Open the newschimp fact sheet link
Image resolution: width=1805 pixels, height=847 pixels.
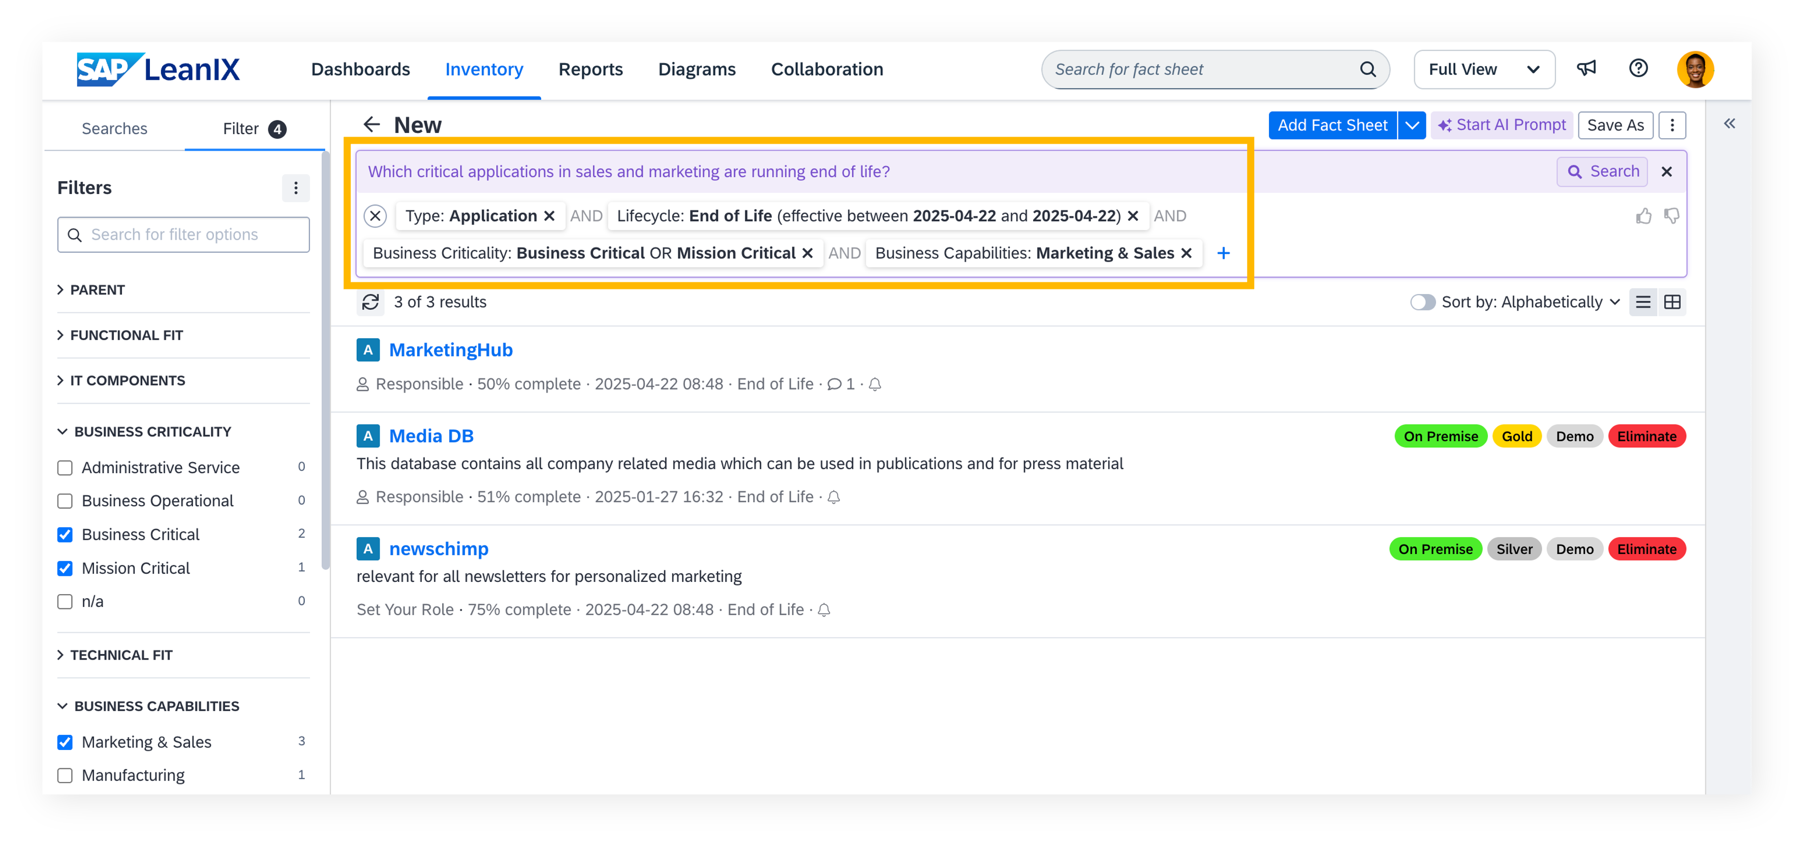coord(439,549)
